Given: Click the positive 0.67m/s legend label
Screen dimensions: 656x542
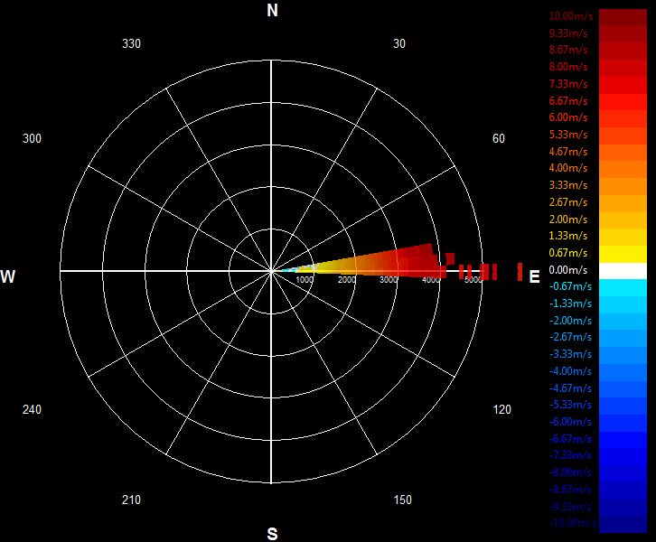Looking at the screenshot, I should pyautogui.click(x=568, y=253).
